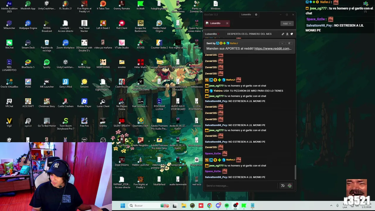Open It Takes Two desktop icon
The width and height of the screenshot is (375, 211).
[103, 6]
